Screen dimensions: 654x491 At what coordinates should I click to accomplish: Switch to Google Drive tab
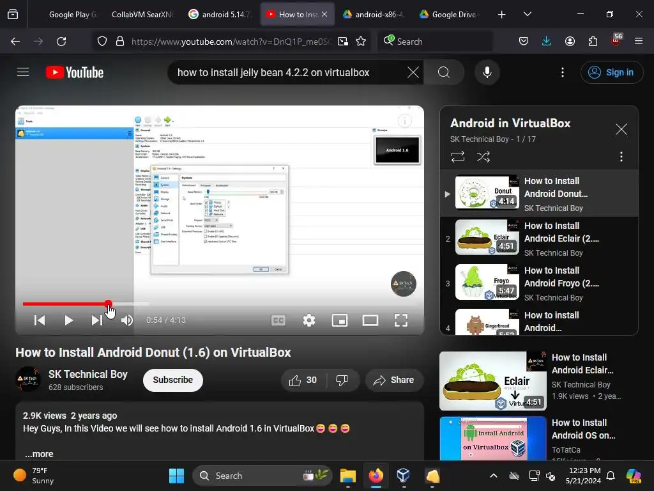(451, 14)
